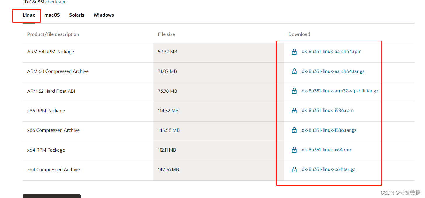Click lock icon for jdk-8u351-linux-x64.rpm
This screenshot has width=425, height=198.
click(294, 150)
